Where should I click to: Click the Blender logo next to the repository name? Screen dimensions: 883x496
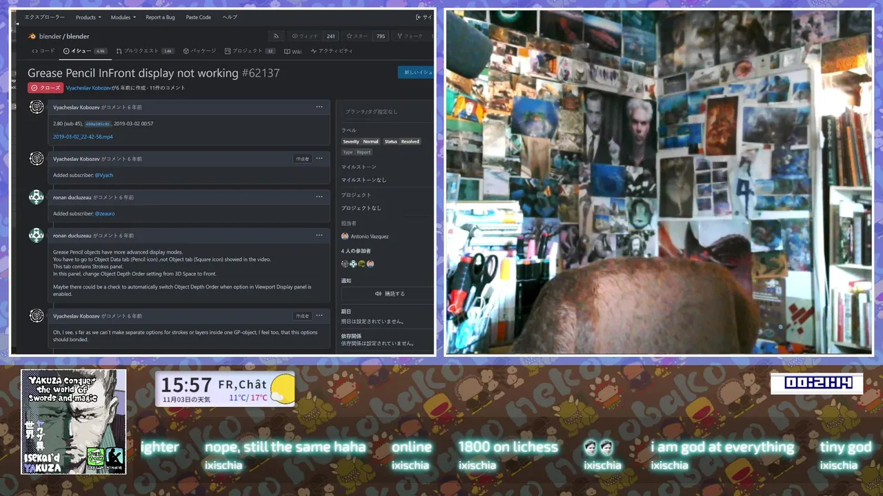(x=32, y=36)
